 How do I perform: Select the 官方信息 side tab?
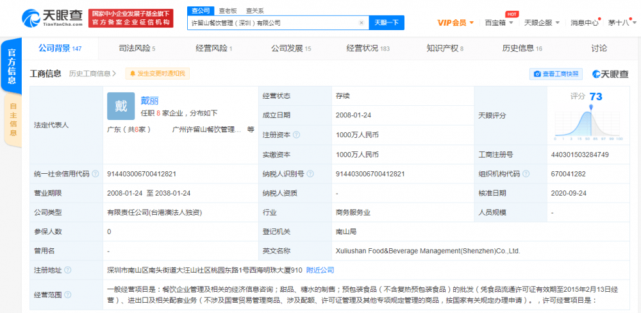pyautogui.click(x=12, y=66)
